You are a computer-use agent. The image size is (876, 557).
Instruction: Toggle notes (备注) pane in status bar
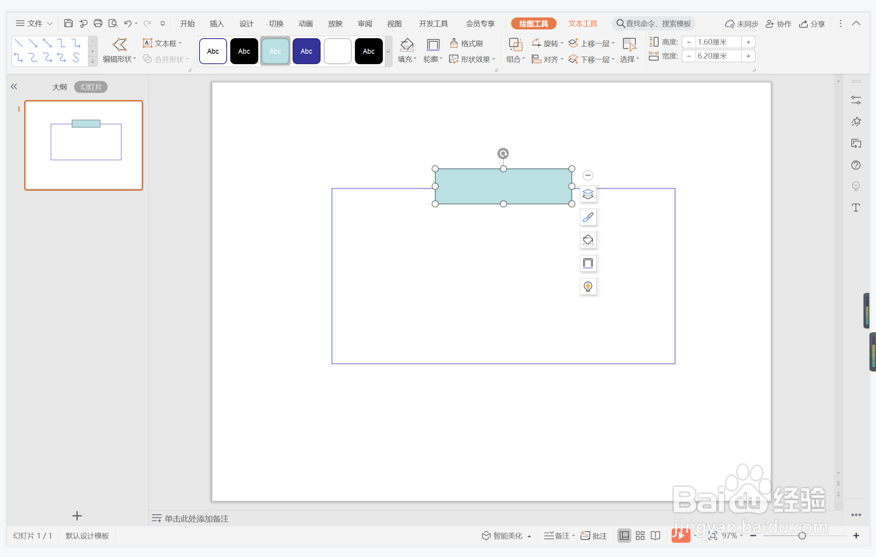[558, 535]
